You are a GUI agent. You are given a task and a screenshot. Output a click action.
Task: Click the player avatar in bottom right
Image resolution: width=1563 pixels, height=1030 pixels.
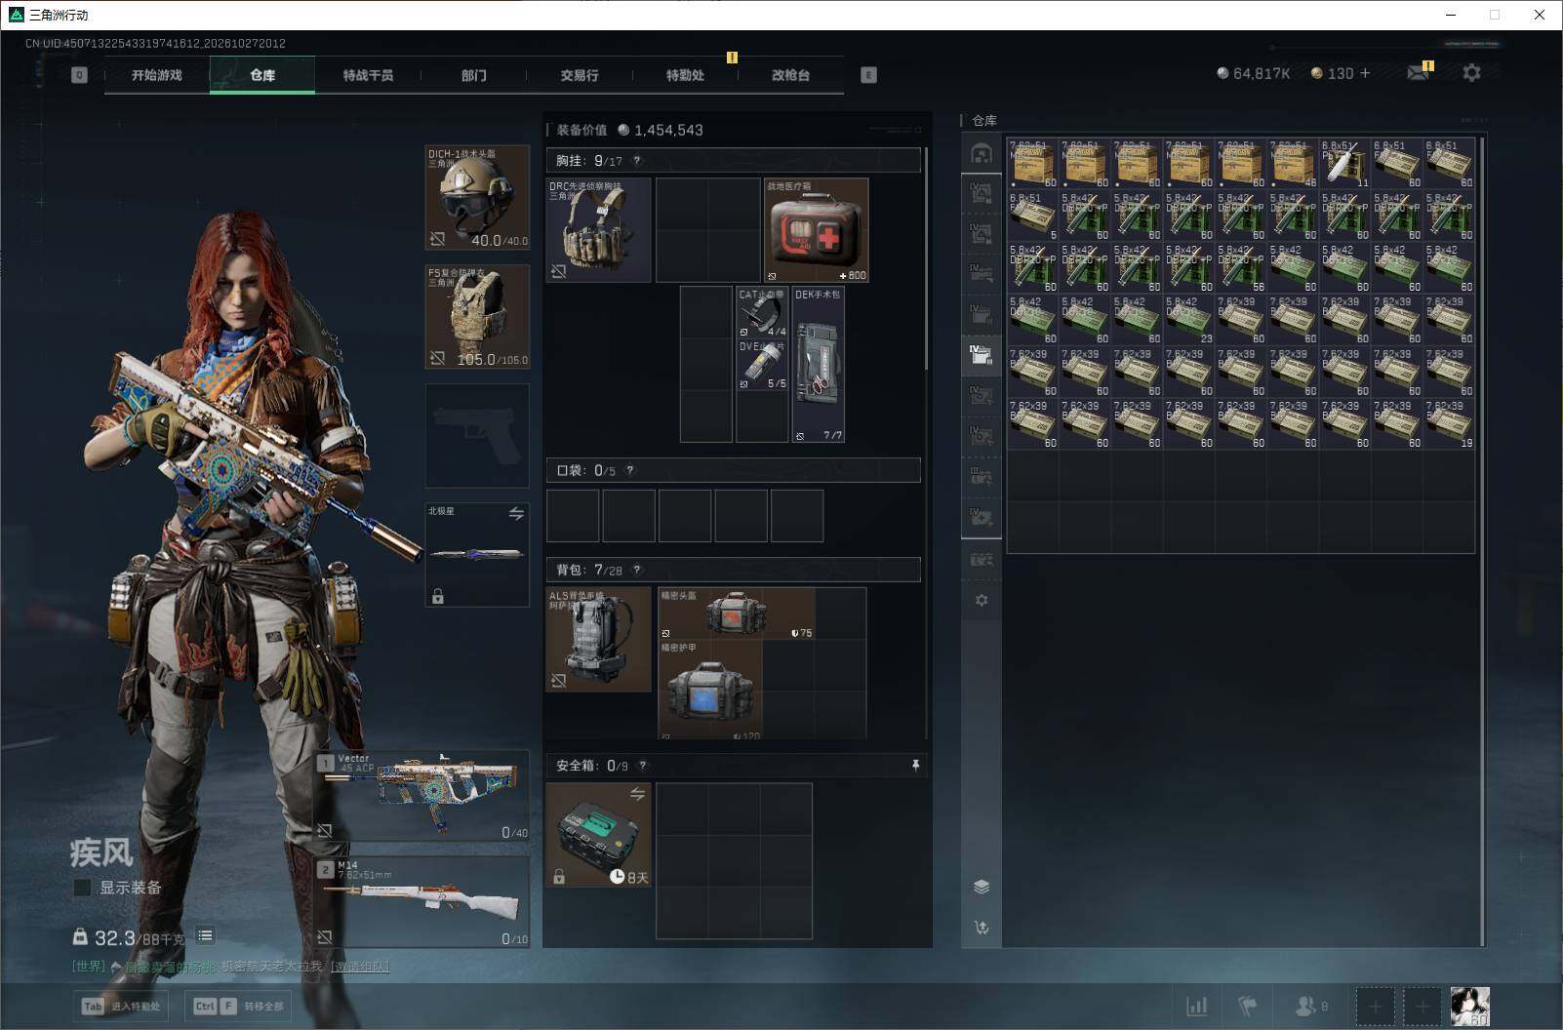tap(1469, 1006)
